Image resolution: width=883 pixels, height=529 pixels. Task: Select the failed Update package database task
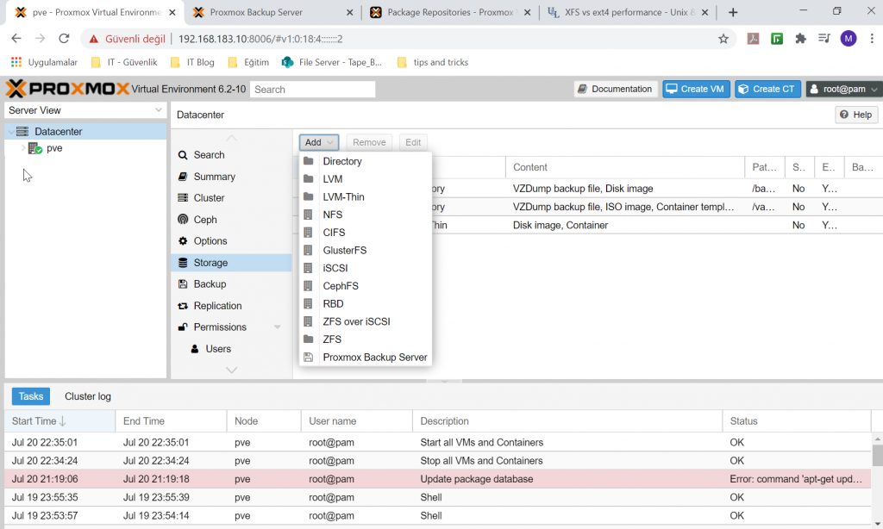coord(437,479)
